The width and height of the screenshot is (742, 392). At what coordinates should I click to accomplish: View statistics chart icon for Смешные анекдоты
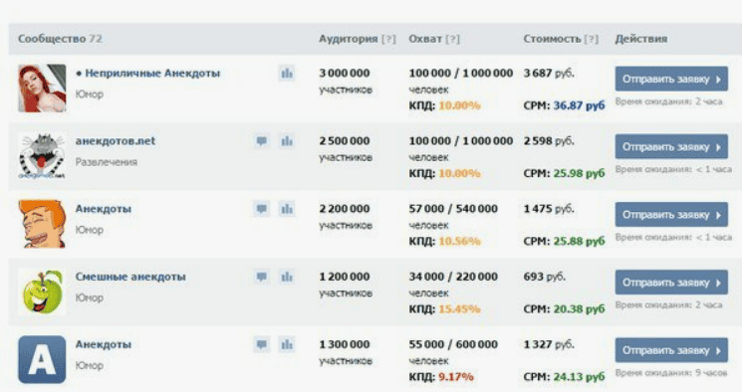pyautogui.click(x=286, y=277)
